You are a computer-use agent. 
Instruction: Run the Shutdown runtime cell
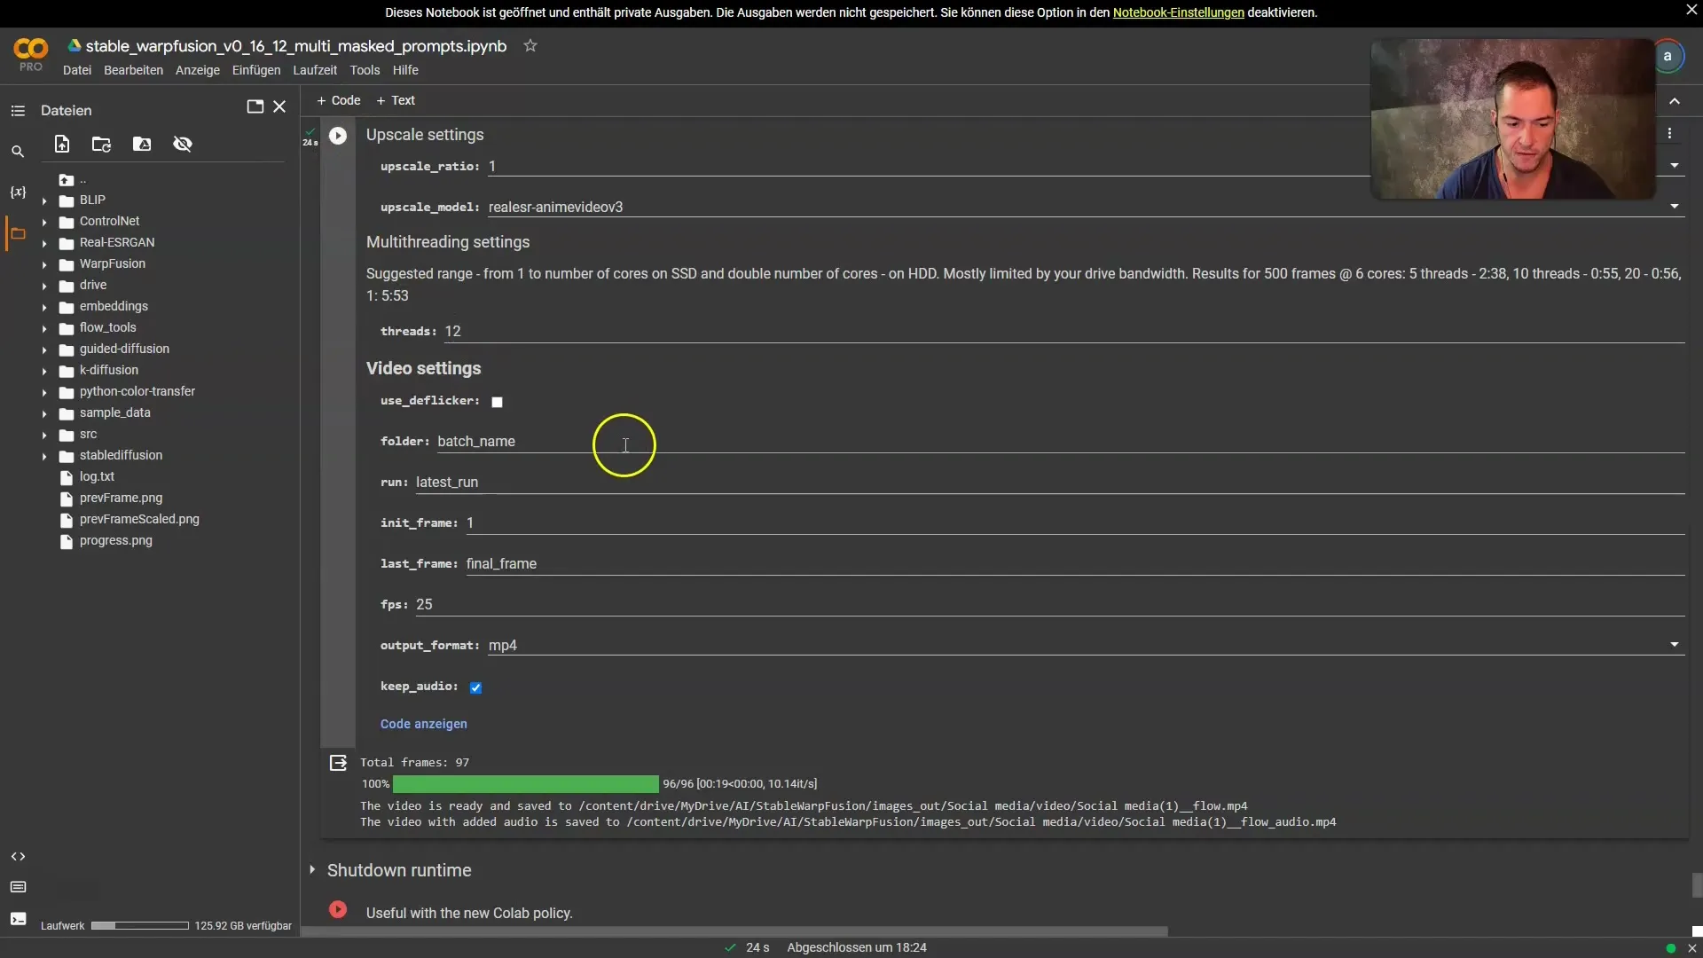tap(338, 909)
